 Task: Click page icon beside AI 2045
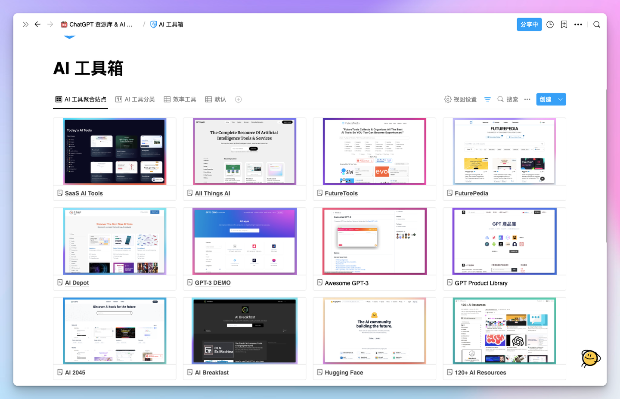click(60, 372)
